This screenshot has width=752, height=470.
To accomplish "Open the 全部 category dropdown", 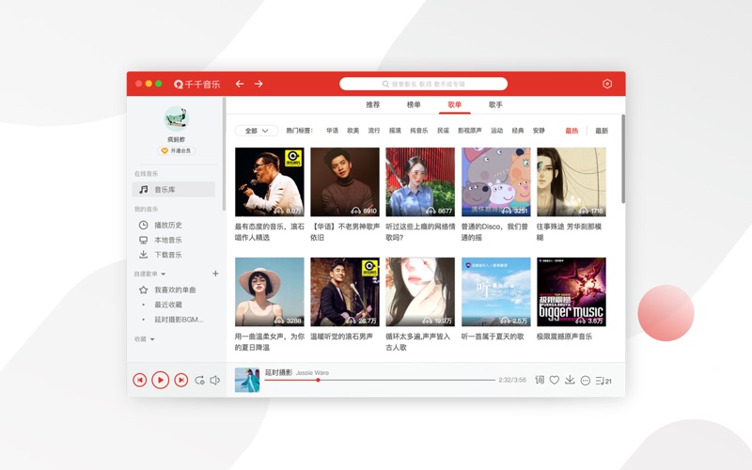I will [x=257, y=131].
